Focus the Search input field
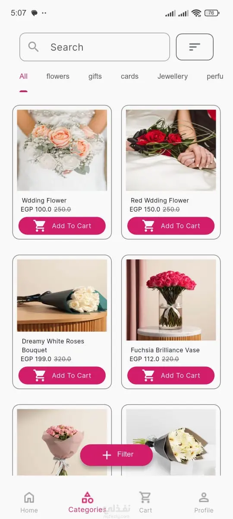 94,47
